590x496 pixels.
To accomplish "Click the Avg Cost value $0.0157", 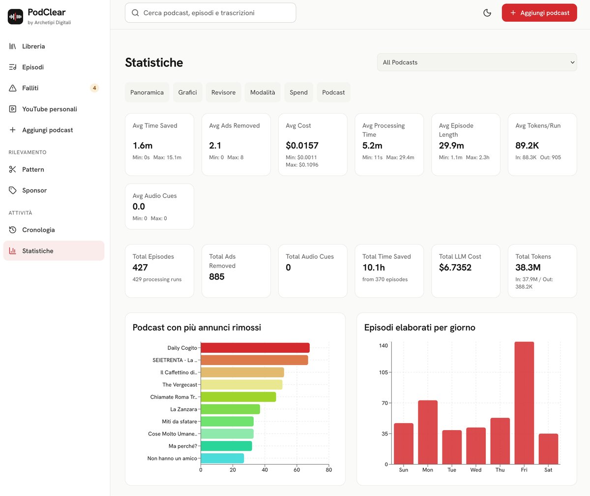I will 302,146.
